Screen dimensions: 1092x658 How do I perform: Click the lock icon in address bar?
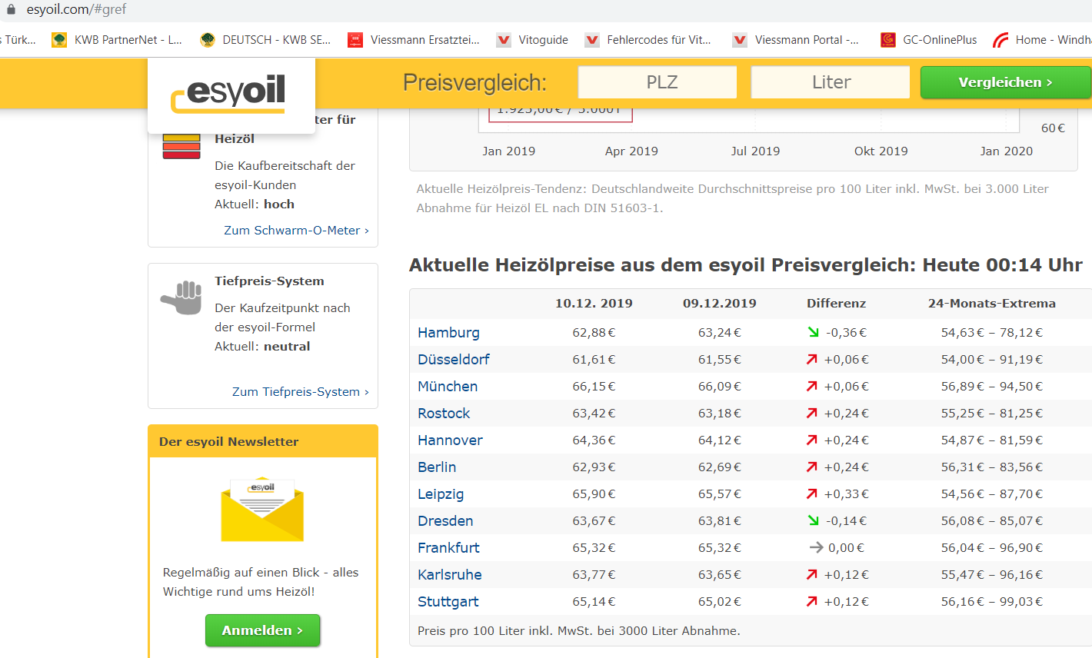[11, 9]
